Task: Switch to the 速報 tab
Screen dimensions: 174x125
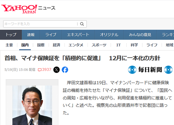Action: tap(31, 35)
